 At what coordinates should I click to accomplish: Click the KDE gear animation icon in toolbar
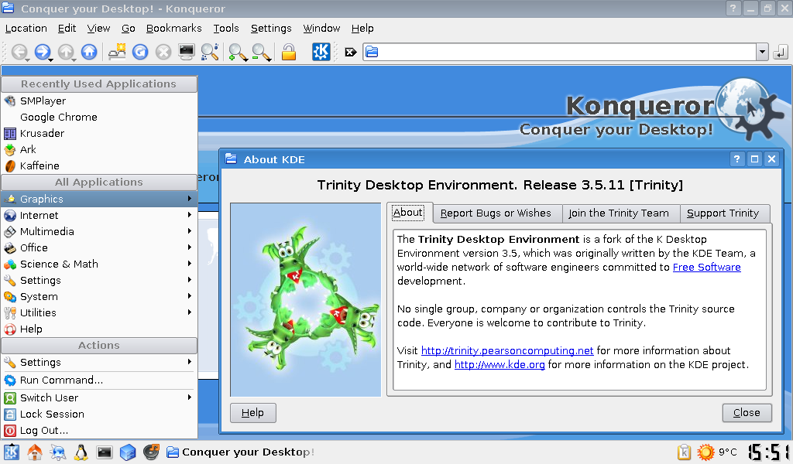click(321, 52)
